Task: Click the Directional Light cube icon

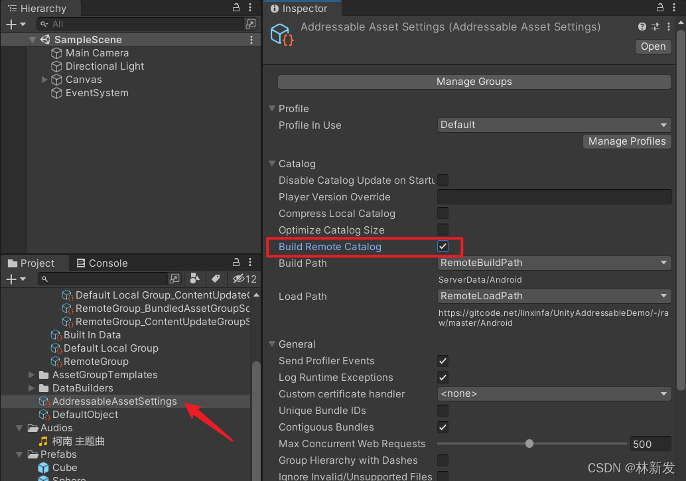Action: point(56,66)
